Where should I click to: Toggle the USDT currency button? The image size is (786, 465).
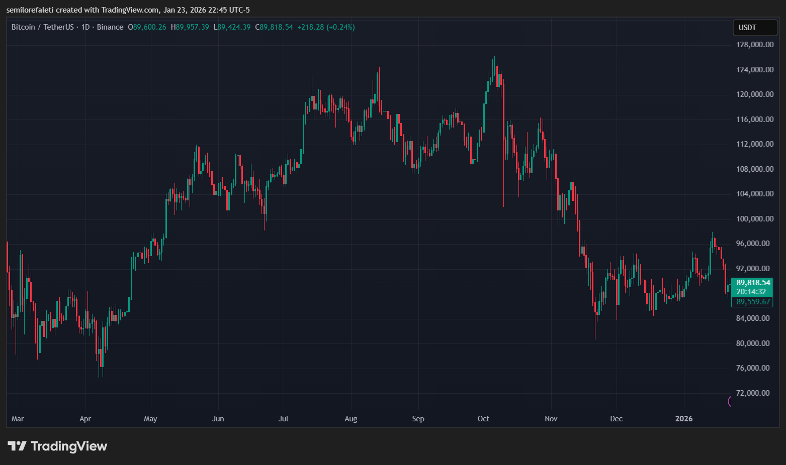pos(754,28)
